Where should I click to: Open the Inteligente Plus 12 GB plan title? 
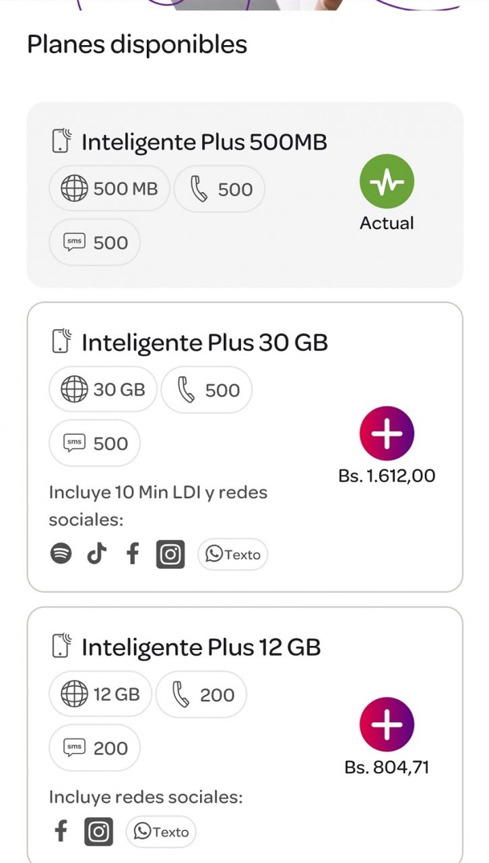201,647
